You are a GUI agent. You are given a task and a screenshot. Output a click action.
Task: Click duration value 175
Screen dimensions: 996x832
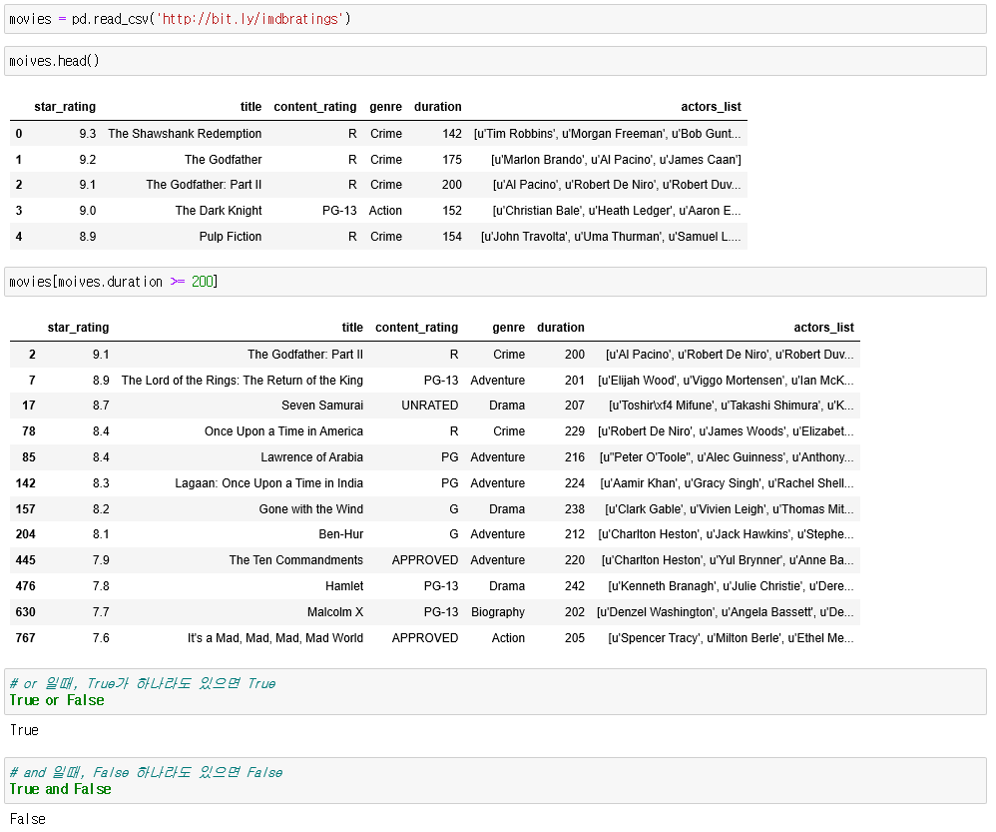pos(452,160)
